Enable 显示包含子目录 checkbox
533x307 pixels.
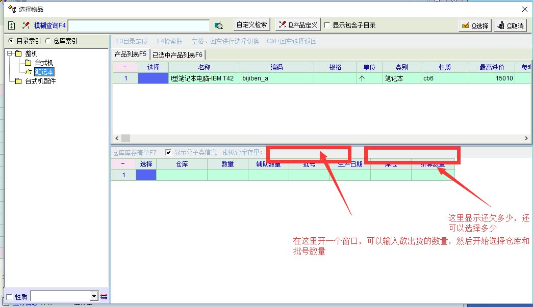point(327,25)
